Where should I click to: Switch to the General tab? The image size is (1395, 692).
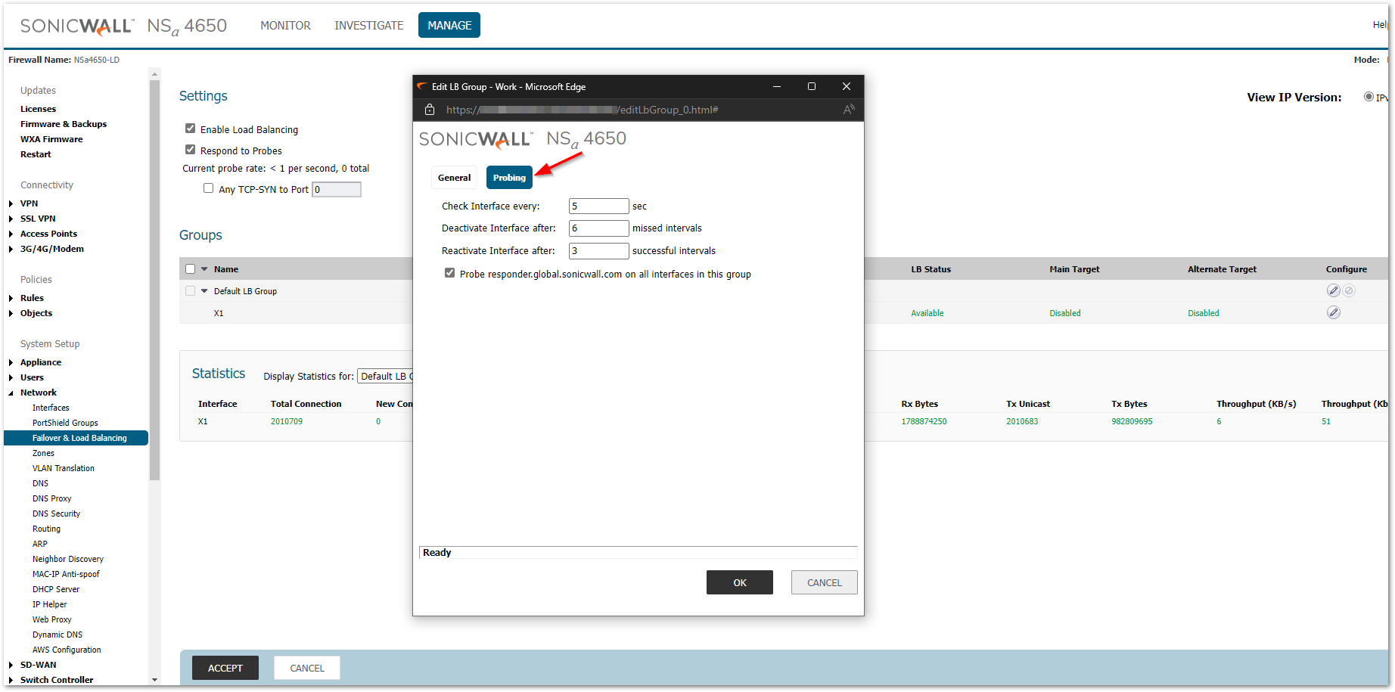pos(454,178)
